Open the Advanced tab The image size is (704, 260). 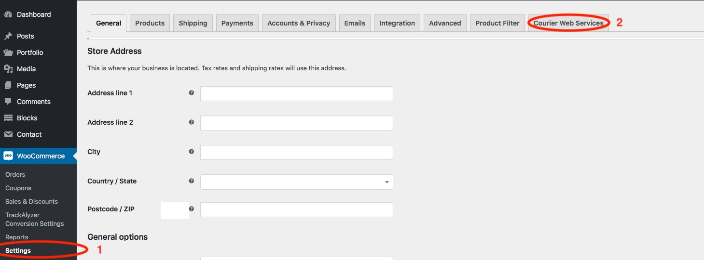[x=445, y=23]
